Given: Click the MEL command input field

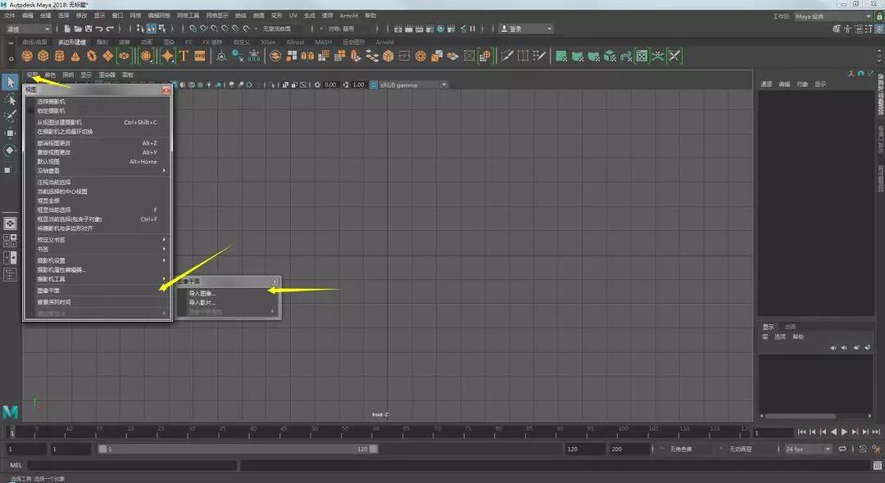Looking at the screenshot, I should coord(131,465).
